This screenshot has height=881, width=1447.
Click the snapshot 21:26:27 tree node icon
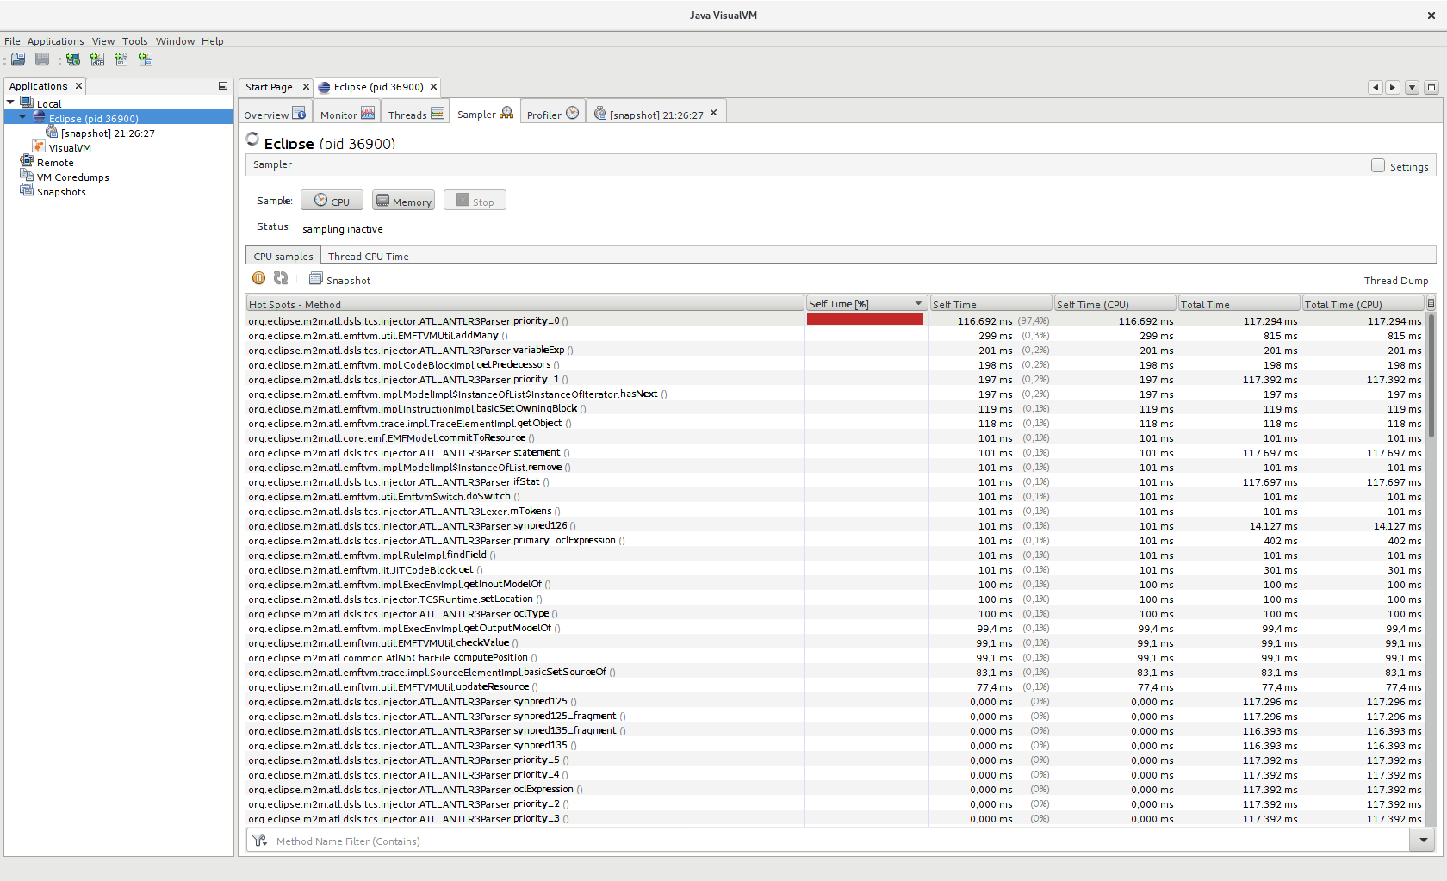point(52,132)
